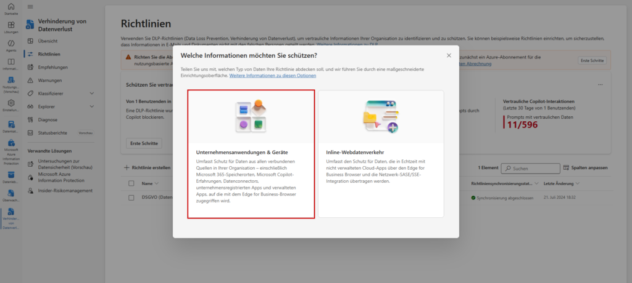The height and width of the screenshot is (283, 632).
Task: Close the dialog with the X icon
Action: [449, 55]
